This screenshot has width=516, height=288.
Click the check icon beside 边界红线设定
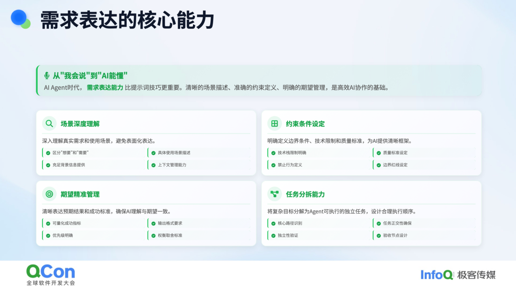(378, 165)
